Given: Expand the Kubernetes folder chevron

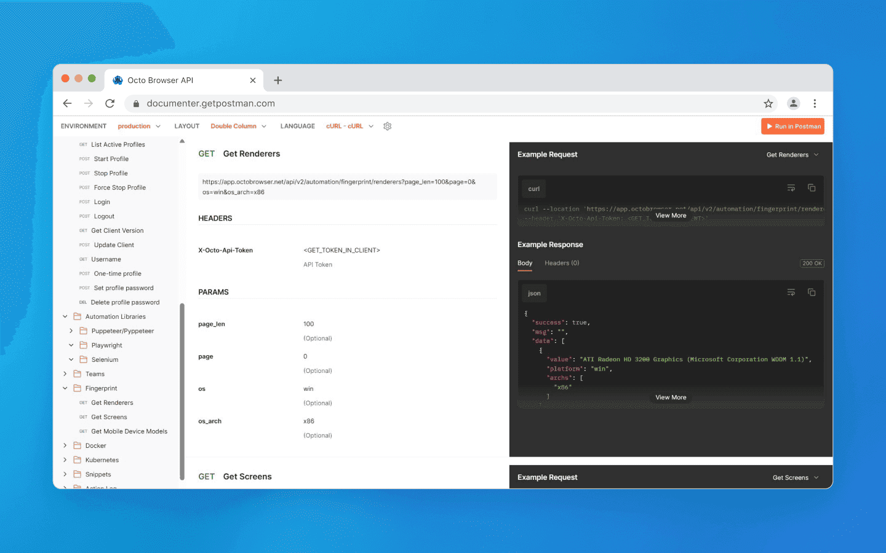Looking at the screenshot, I should [x=65, y=460].
